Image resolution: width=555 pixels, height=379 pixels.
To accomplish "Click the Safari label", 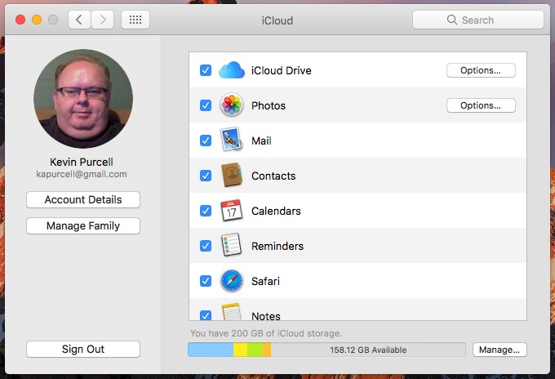I will [x=265, y=281].
